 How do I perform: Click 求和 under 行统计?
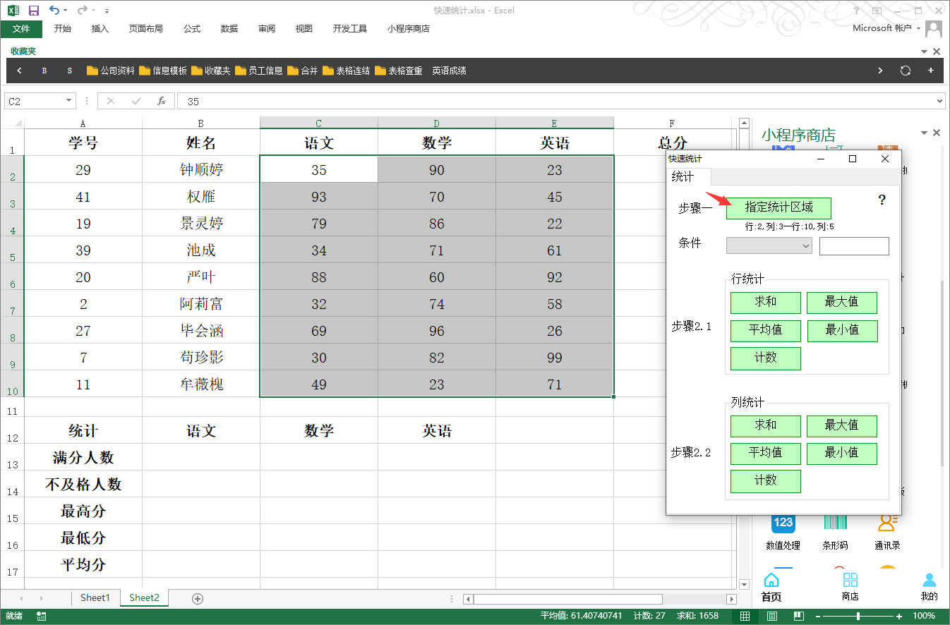pyautogui.click(x=766, y=302)
